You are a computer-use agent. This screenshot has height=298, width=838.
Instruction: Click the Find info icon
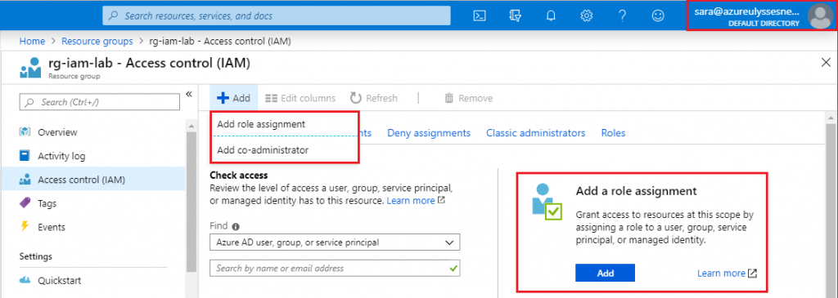236,225
